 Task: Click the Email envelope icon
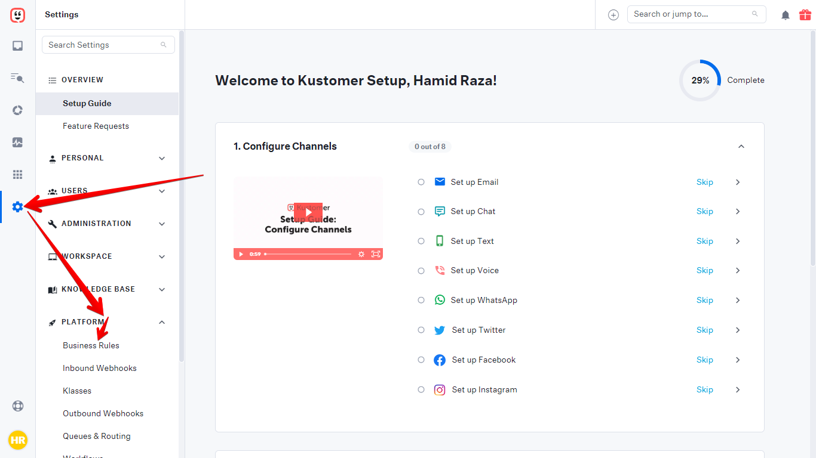(440, 182)
